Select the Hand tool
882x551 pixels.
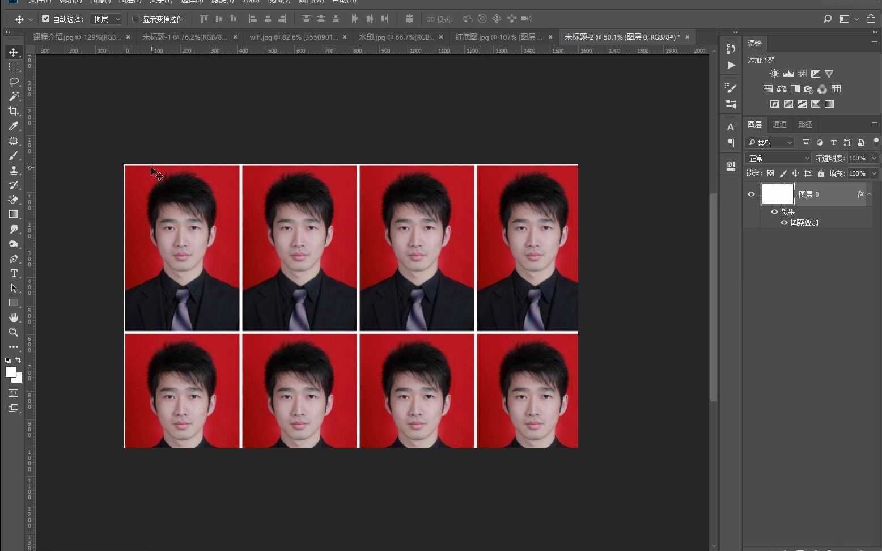(14, 317)
